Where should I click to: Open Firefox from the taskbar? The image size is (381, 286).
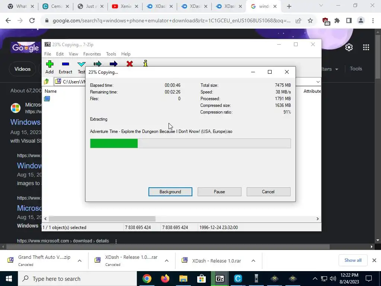[x=165, y=279]
